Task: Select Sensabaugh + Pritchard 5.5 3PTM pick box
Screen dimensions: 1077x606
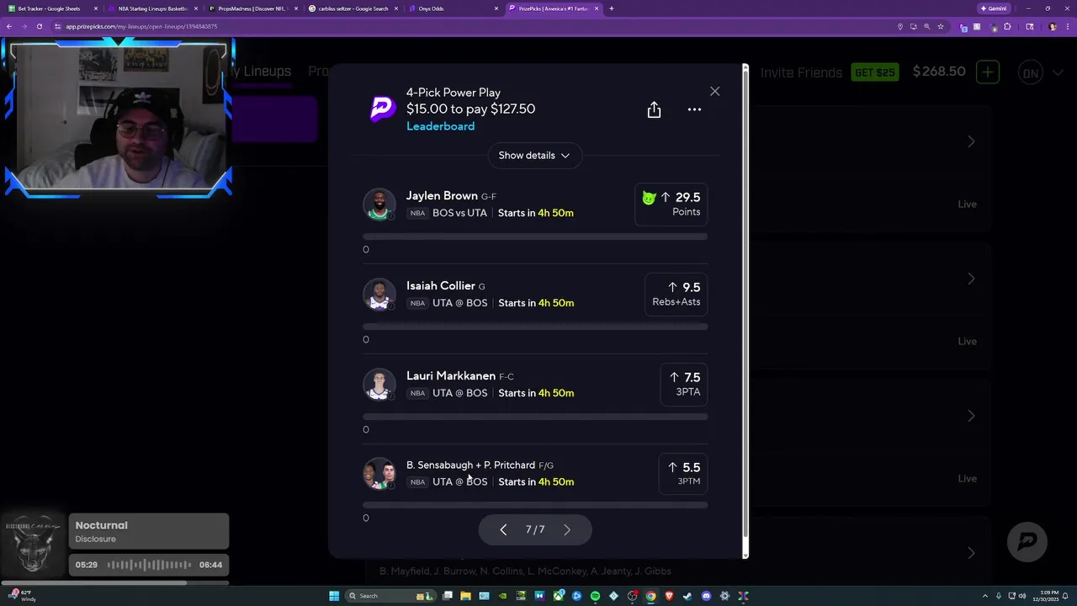Action: (683, 474)
